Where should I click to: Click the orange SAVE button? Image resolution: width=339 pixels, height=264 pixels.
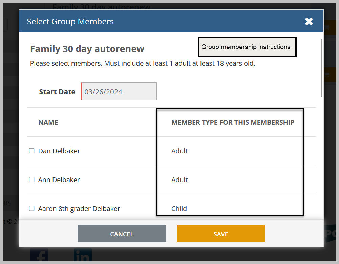(x=221, y=234)
